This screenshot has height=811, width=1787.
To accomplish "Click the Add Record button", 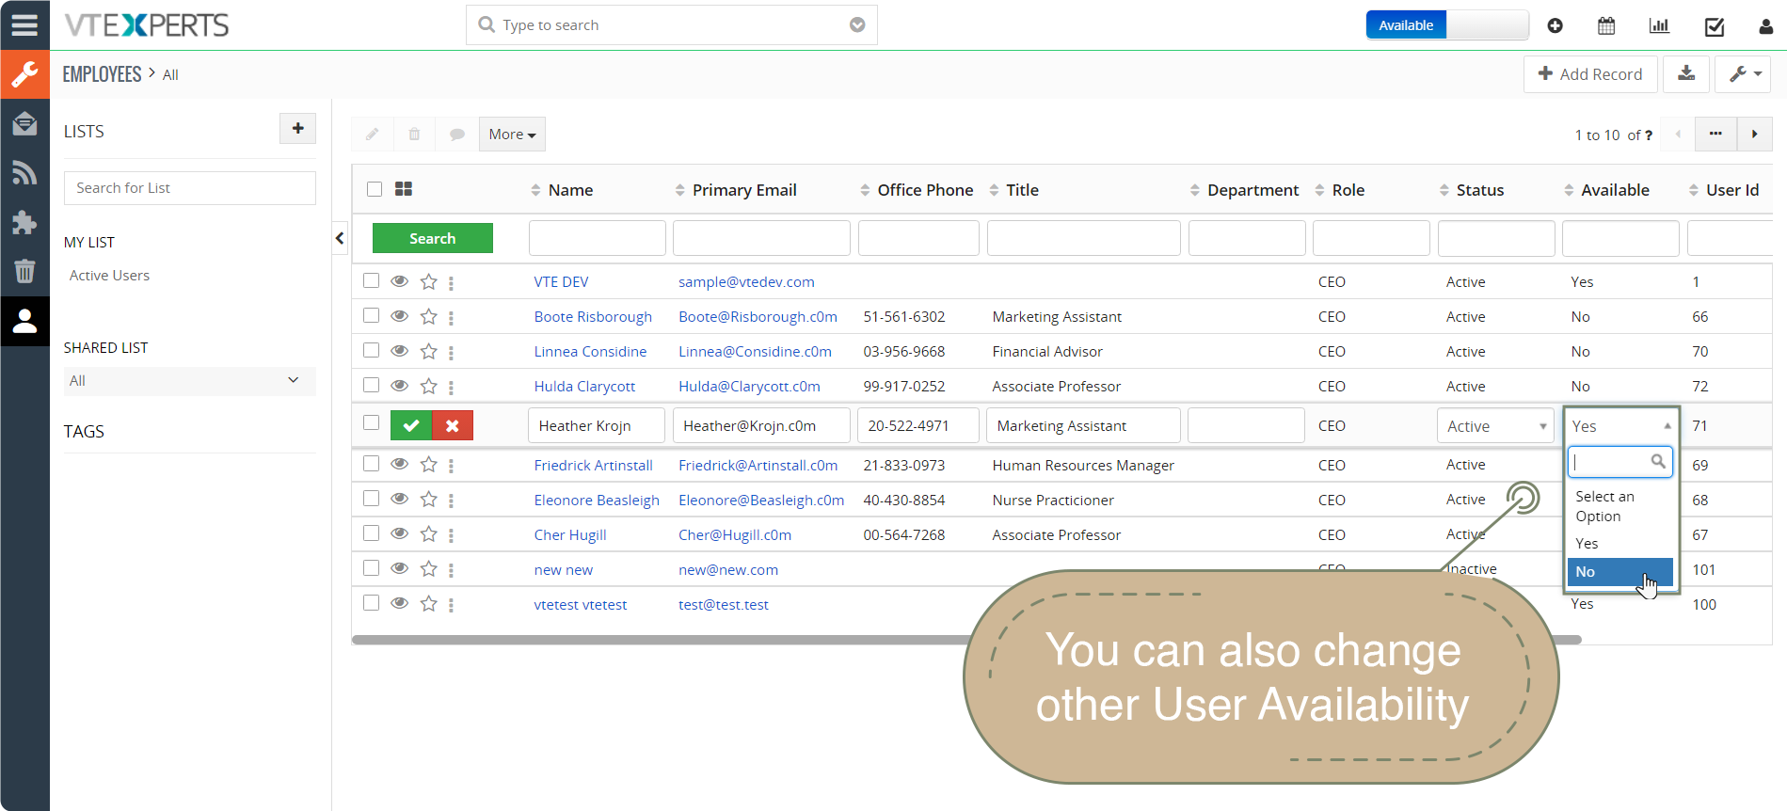I will pyautogui.click(x=1589, y=73).
